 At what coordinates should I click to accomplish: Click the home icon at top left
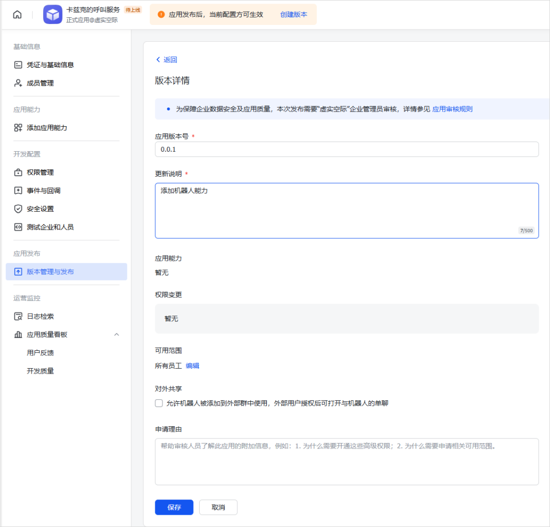[17, 14]
